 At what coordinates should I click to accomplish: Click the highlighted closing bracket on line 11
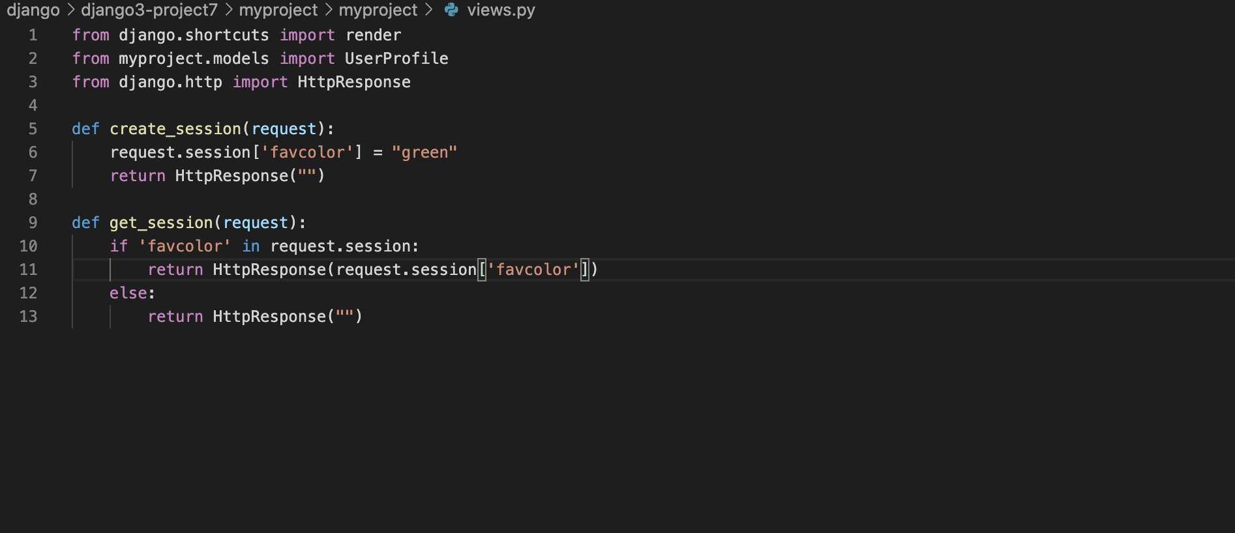point(585,270)
